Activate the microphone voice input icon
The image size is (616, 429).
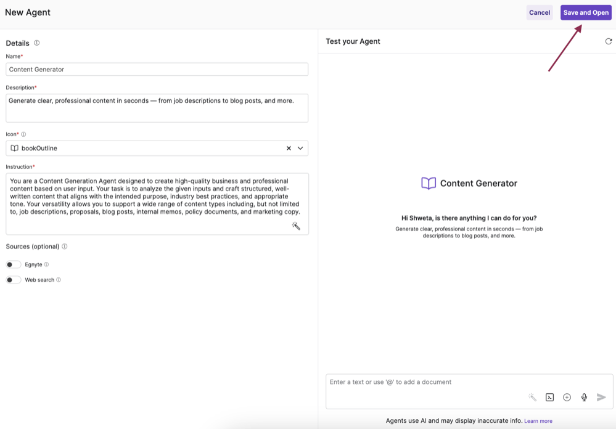pyautogui.click(x=584, y=398)
